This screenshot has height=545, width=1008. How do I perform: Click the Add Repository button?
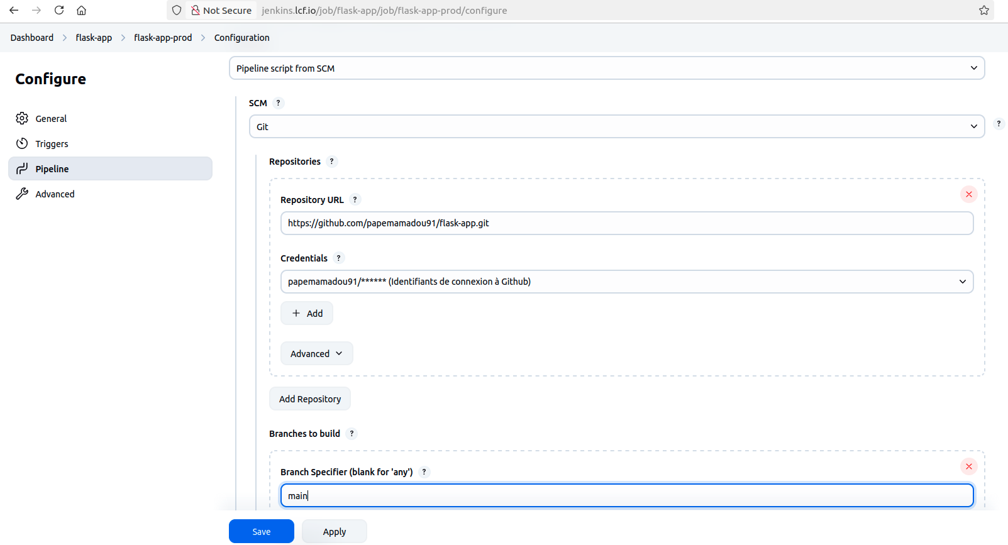(x=310, y=399)
